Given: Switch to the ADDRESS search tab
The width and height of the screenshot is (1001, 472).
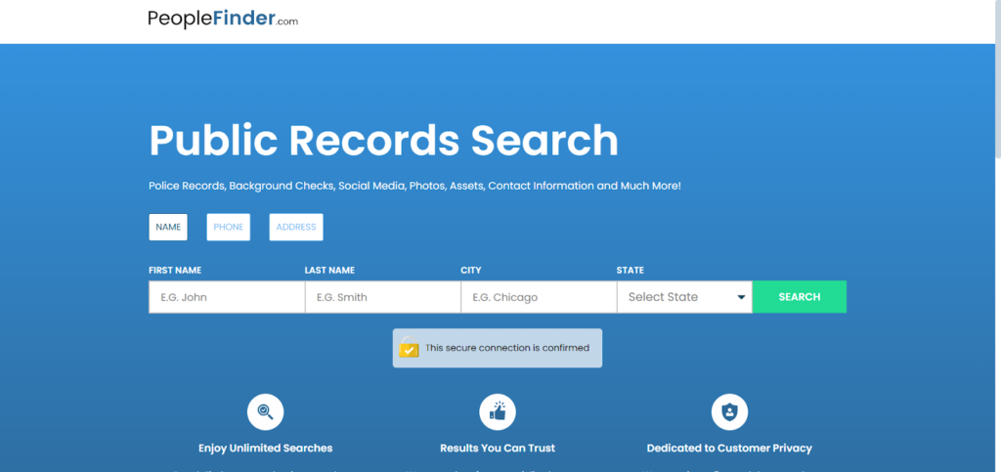Looking at the screenshot, I should point(295,227).
